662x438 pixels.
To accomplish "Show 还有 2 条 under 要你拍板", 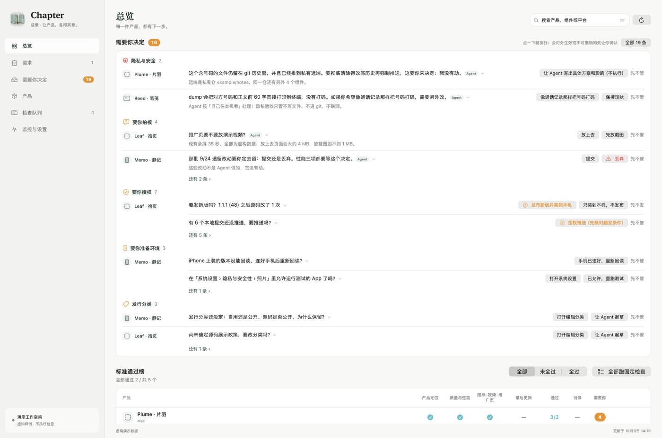I will click(200, 179).
